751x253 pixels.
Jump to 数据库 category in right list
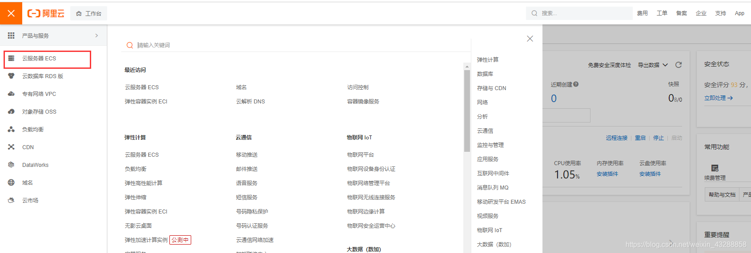pyautogui.click(x=485, y=74)
